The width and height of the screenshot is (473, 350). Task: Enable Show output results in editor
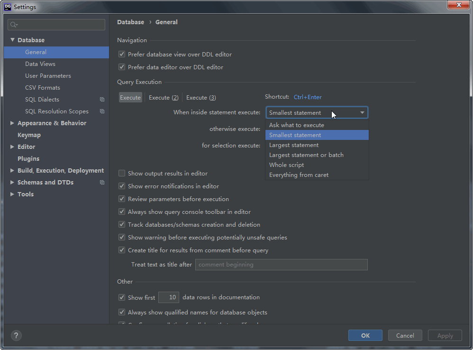click(122, 174)
